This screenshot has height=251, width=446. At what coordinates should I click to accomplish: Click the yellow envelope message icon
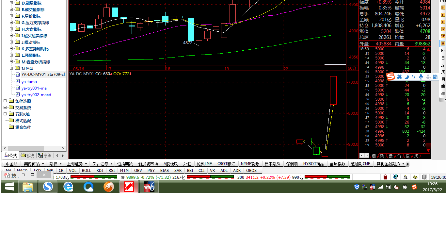click(x=415, y=177)
